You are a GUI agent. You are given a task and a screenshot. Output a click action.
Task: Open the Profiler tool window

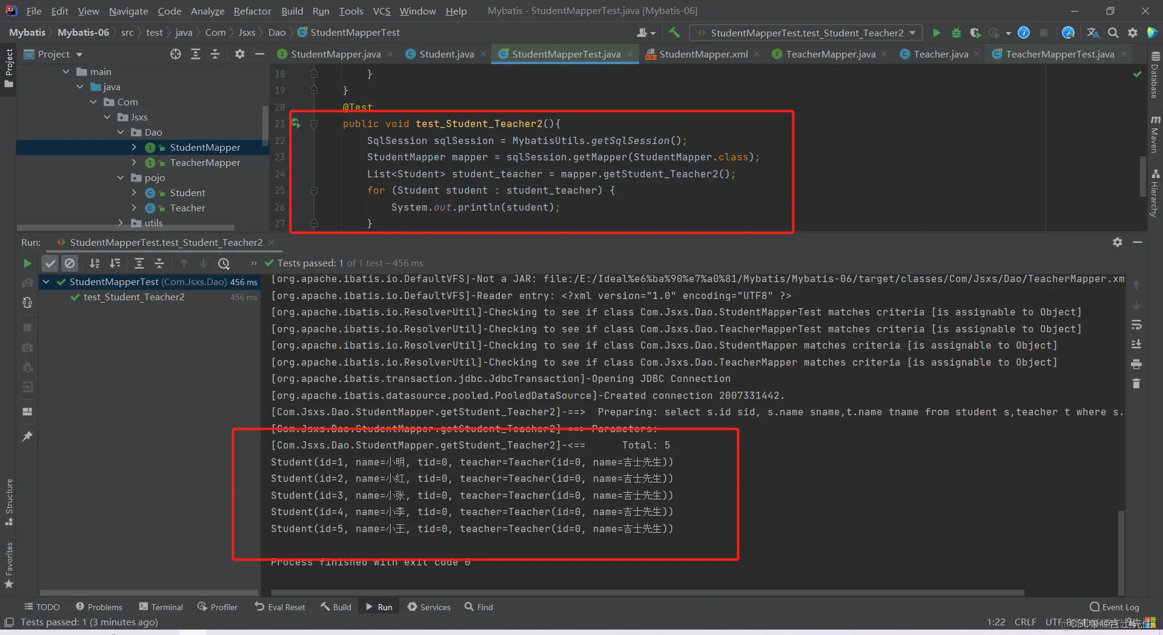(217, 607)
